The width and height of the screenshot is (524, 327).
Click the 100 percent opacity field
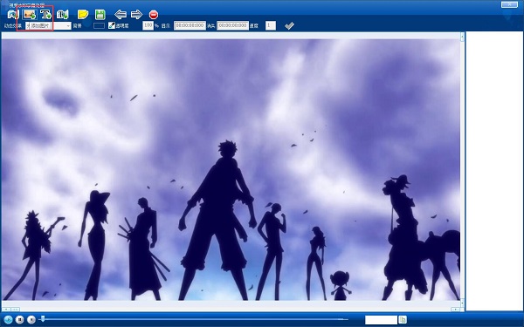148,25
